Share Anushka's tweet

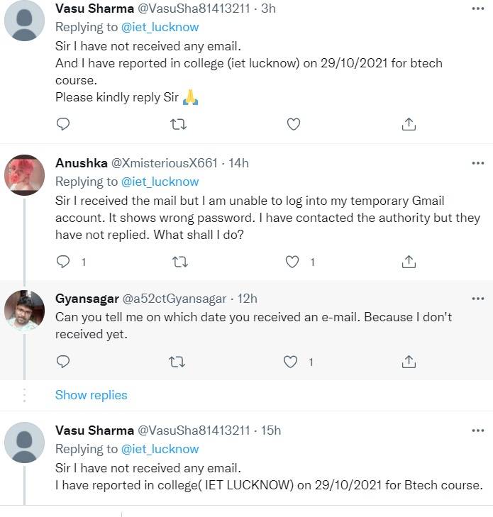409,262
